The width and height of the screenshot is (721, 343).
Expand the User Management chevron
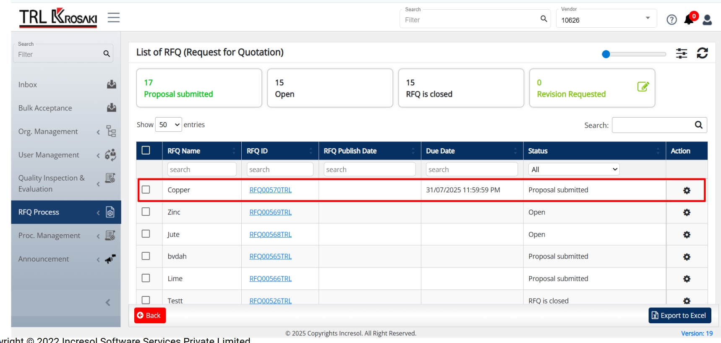click(98, 155)
